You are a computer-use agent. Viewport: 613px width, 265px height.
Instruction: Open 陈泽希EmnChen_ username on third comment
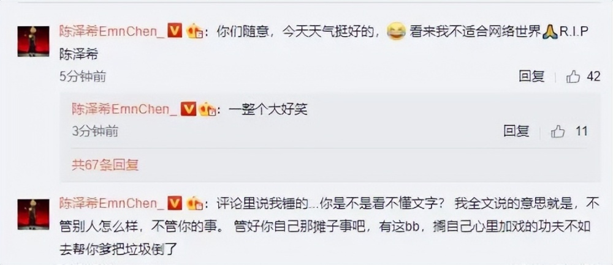[112, 203]
